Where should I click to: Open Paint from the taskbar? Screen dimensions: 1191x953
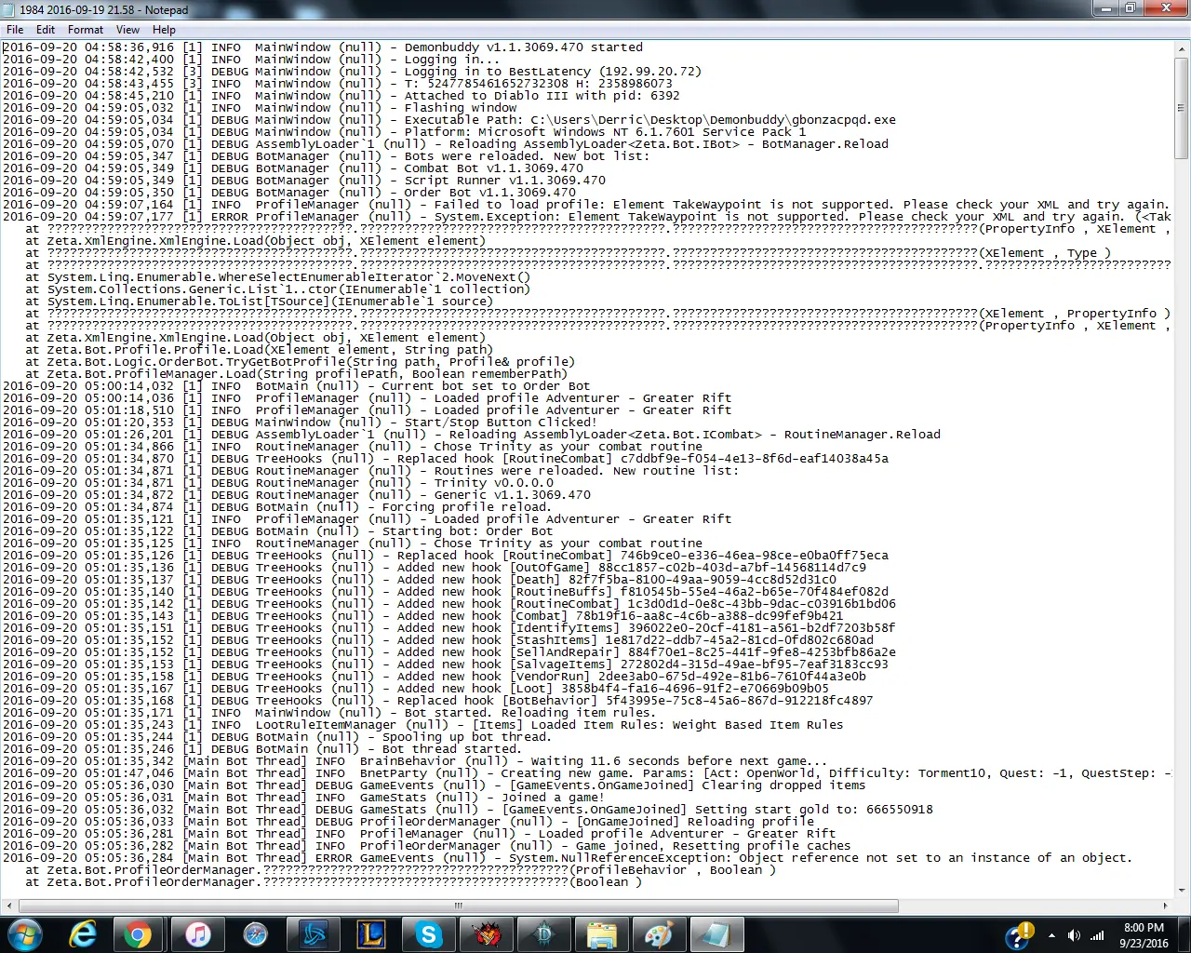click(659, 934)
